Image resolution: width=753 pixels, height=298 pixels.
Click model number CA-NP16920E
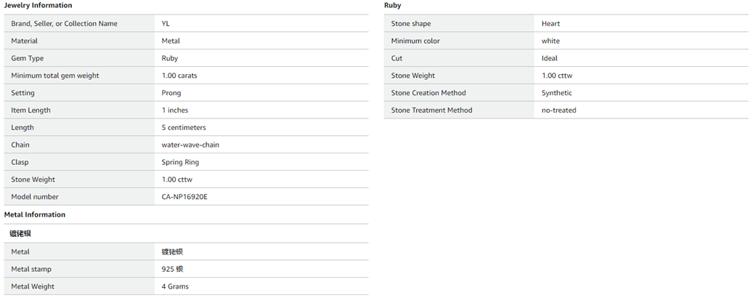[x=190, y=197]
